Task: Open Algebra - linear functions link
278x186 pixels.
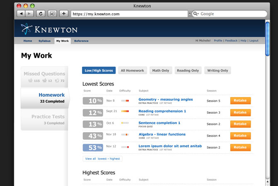Action: [162, 135]
